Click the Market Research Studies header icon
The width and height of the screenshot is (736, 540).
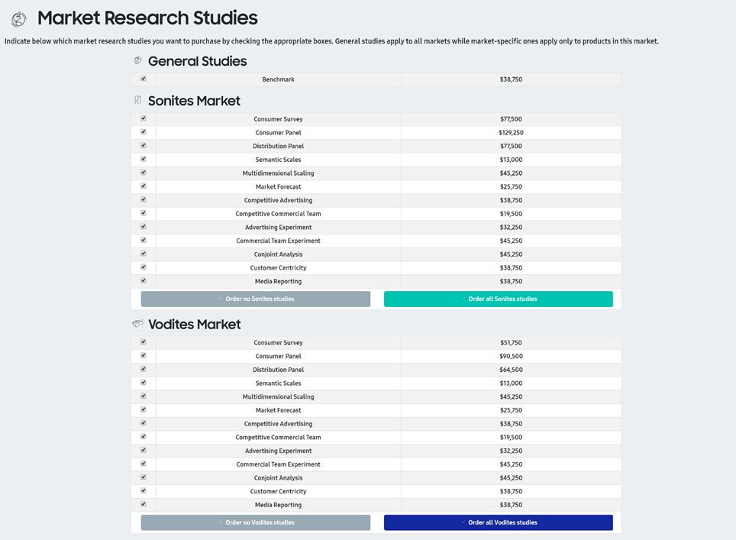[x=19, y=19]
